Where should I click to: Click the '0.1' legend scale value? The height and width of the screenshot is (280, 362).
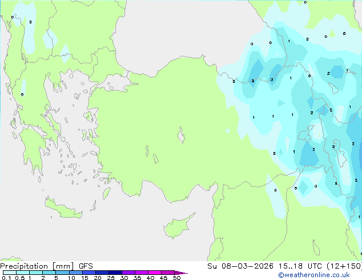6,278
